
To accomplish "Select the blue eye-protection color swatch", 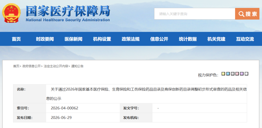I will tap(228, 74).
